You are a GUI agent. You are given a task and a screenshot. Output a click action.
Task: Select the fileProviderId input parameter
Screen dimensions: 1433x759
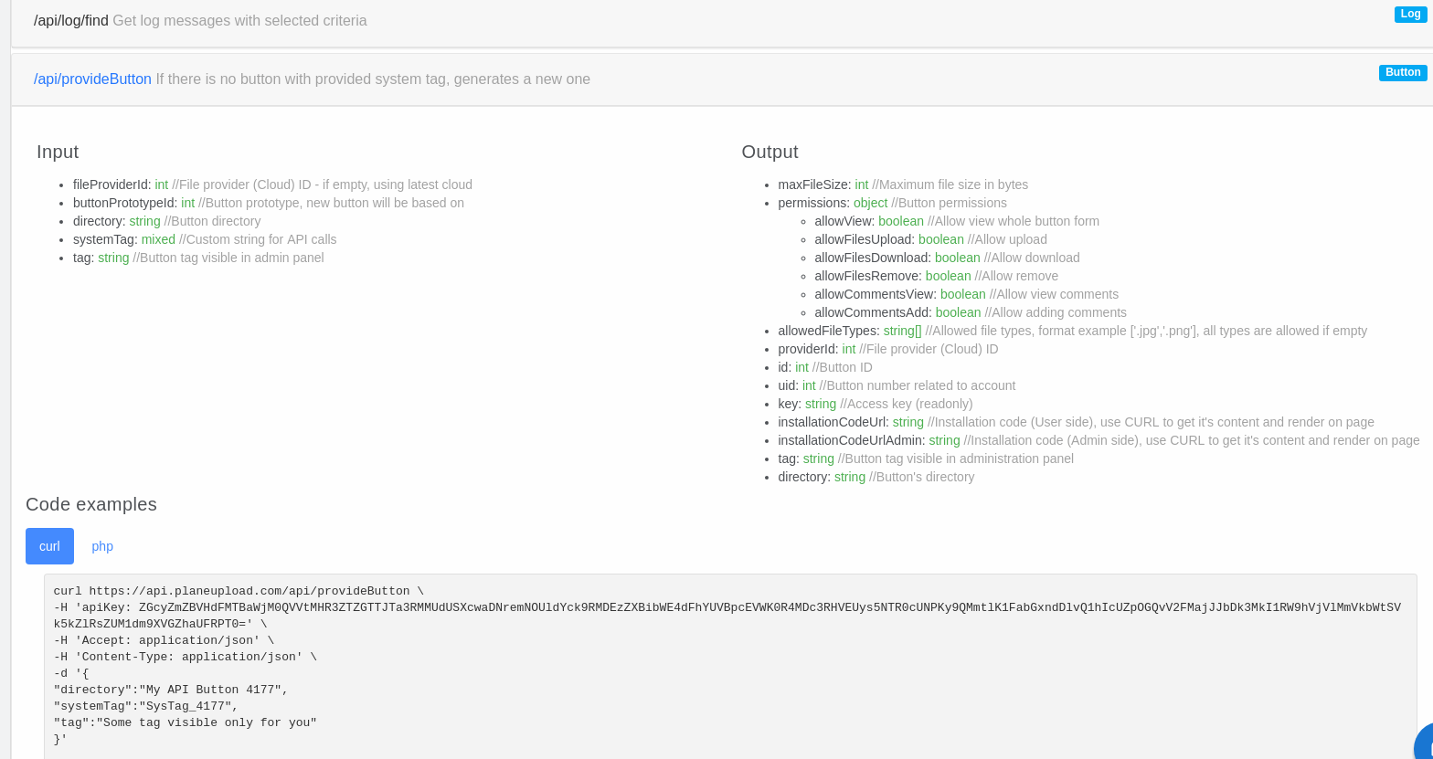(272, 184)
